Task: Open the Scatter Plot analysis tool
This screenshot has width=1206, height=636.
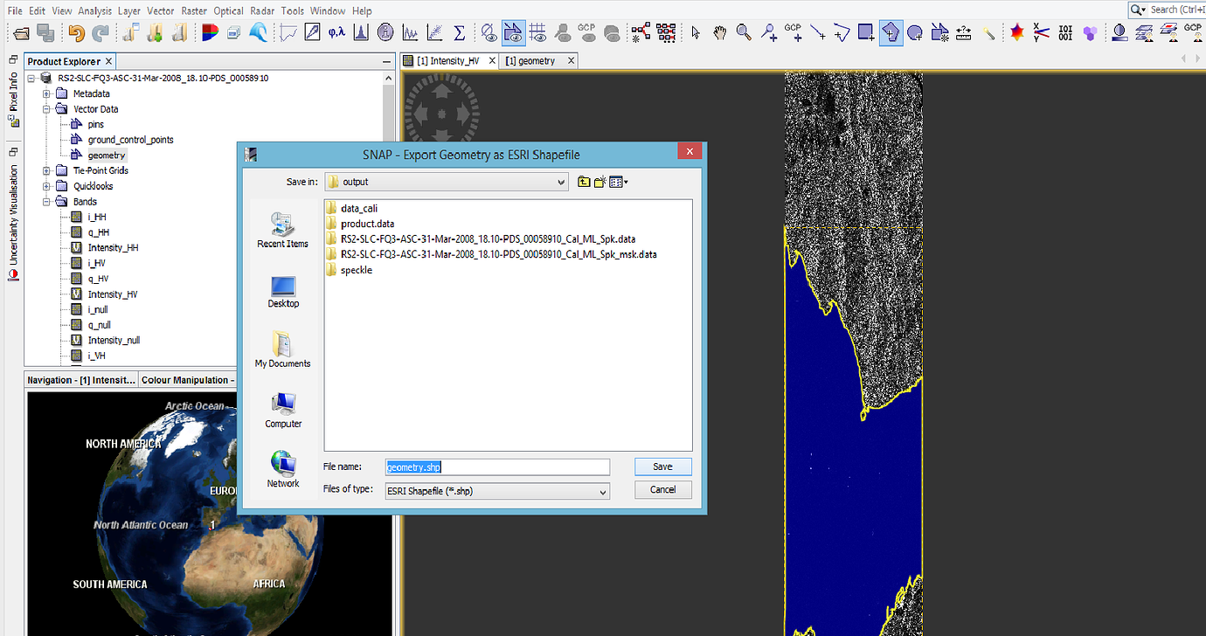Action: [434, 32]
